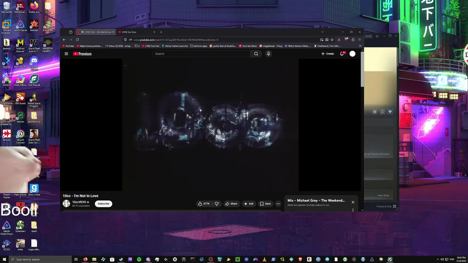The image size is (468, 263).
Task: Open Jellyfin Server desktop shortcut
Action: [20, 26]
